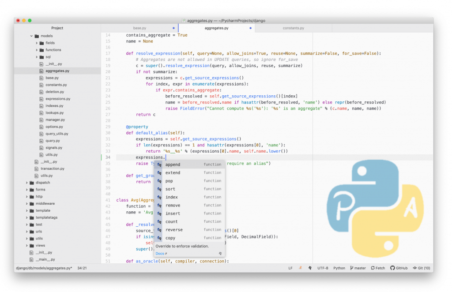Viewport: 452px width, 292px height.
Task: Open query_utils.py in the tree
Action: [57, 134]
